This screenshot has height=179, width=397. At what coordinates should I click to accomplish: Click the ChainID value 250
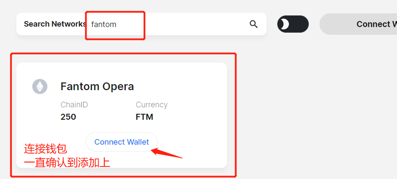[x=68, y=117]
